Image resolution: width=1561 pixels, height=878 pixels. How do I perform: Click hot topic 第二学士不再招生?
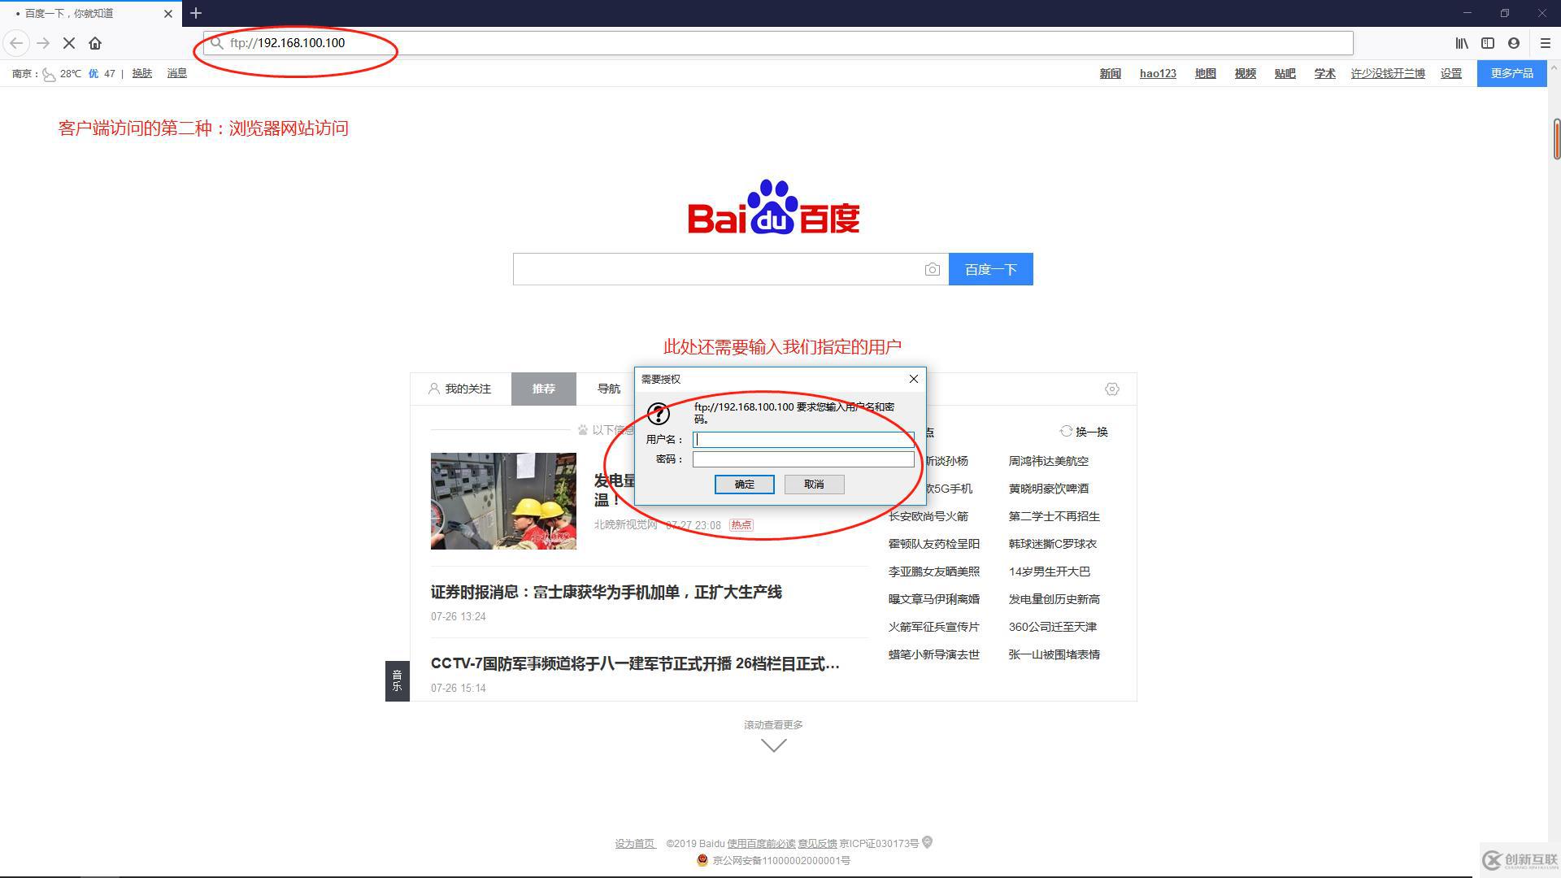pos(1054,516)
